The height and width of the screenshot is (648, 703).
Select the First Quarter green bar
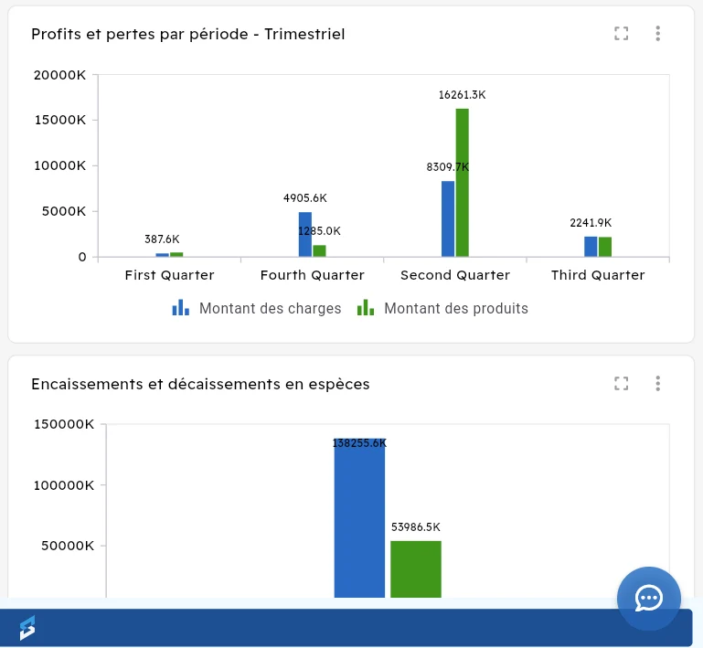click(176, 255)
